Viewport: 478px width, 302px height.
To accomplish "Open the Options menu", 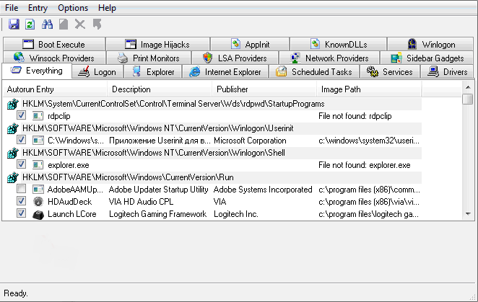I will [72, 8].
